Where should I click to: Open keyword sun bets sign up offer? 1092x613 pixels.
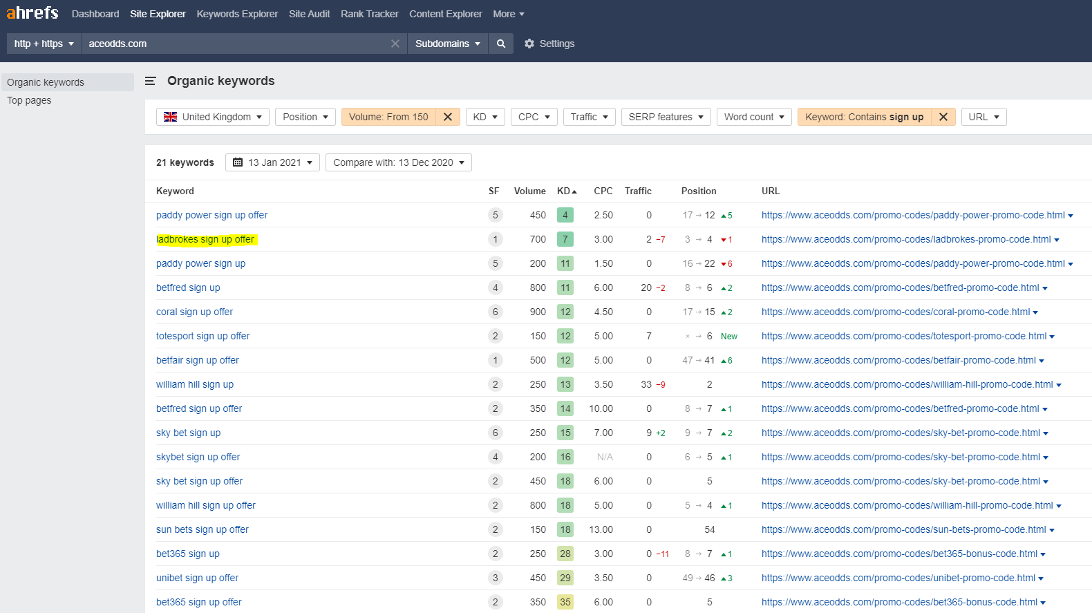click(x=203, y=529)
